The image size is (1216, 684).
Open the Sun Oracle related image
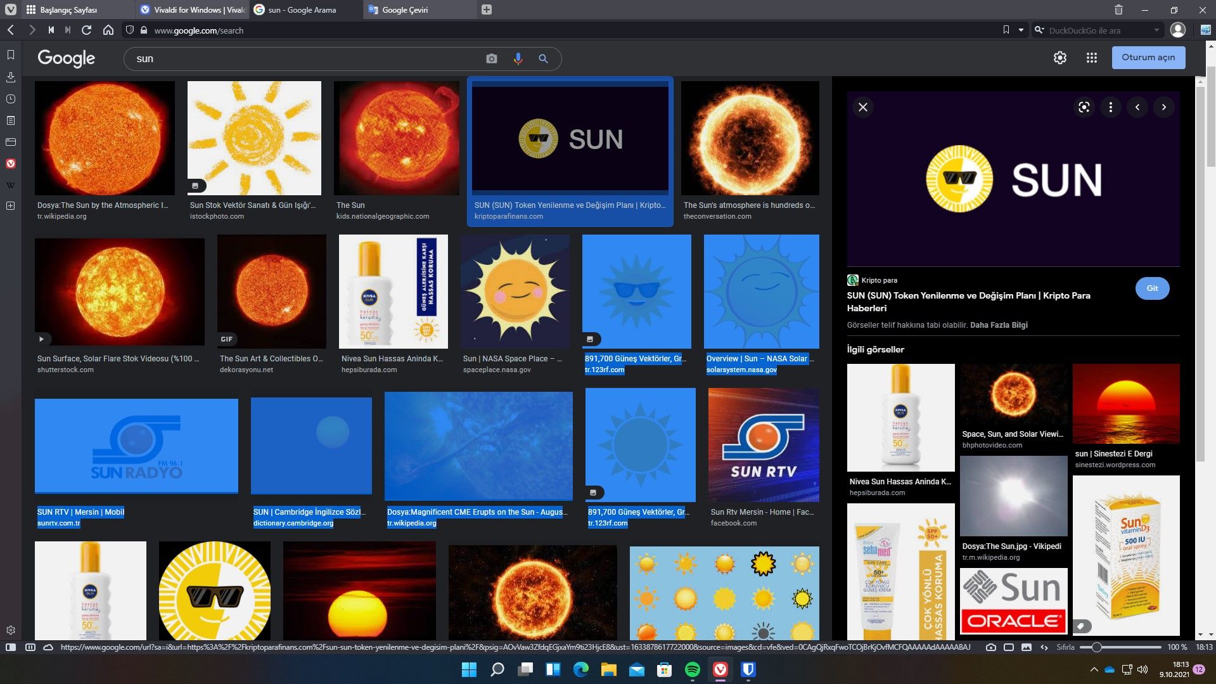click(1013, 601)
